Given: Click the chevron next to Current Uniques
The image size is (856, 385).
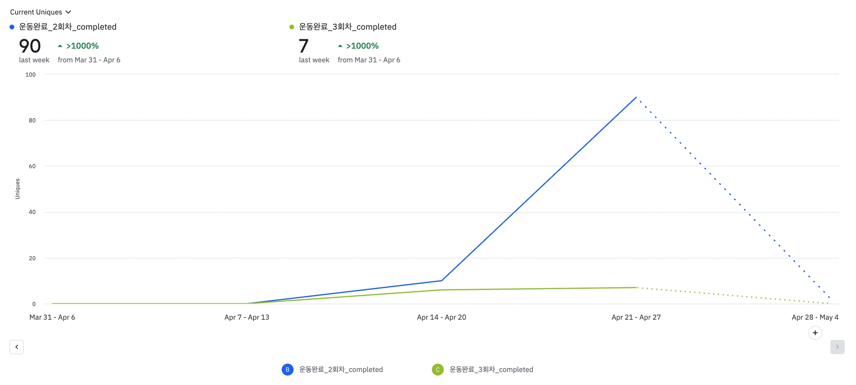Looking at the screenshot, I should pyautogui.click(x=69, y=12).
